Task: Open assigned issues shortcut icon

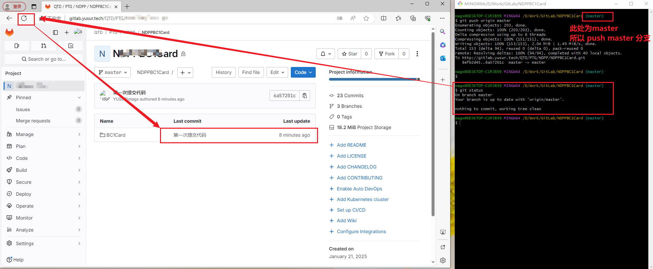Action: click(17, 46)
